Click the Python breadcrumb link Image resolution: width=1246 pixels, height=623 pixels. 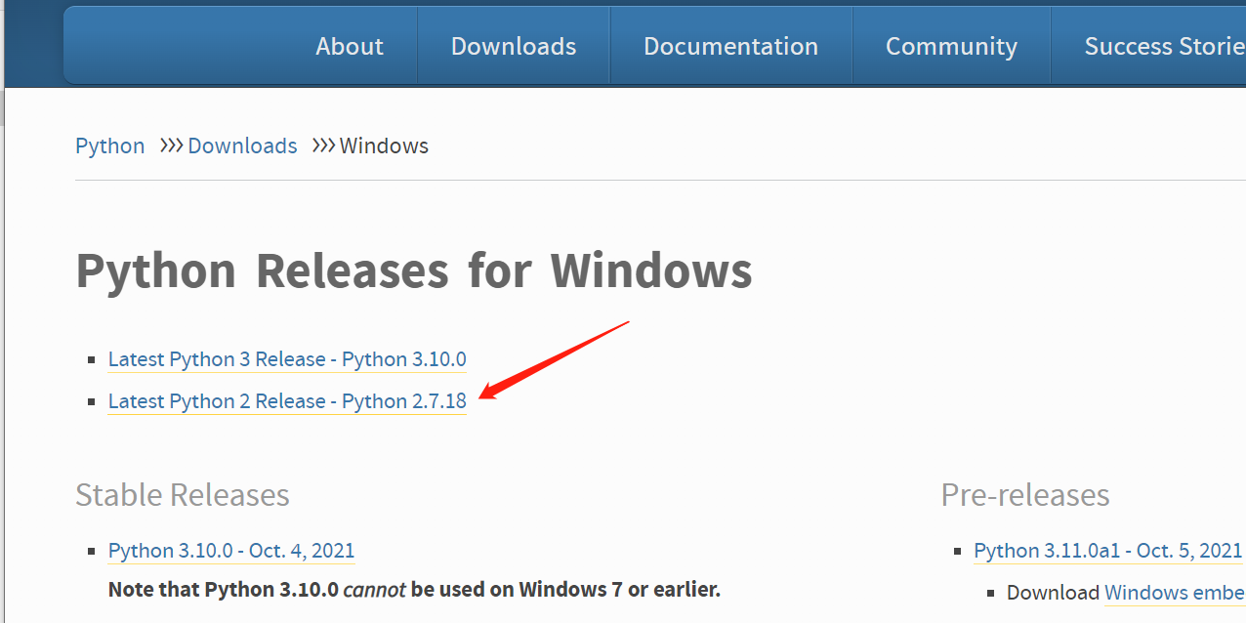[109, 146]
